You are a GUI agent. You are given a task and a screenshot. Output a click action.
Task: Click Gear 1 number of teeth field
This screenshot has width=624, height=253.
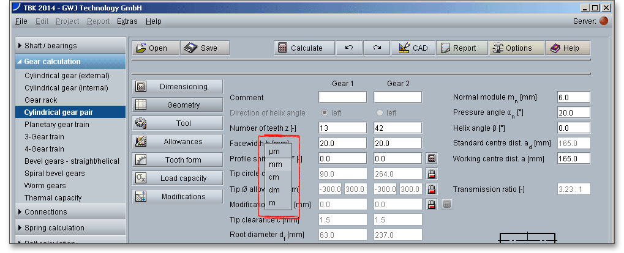(342, 128)
